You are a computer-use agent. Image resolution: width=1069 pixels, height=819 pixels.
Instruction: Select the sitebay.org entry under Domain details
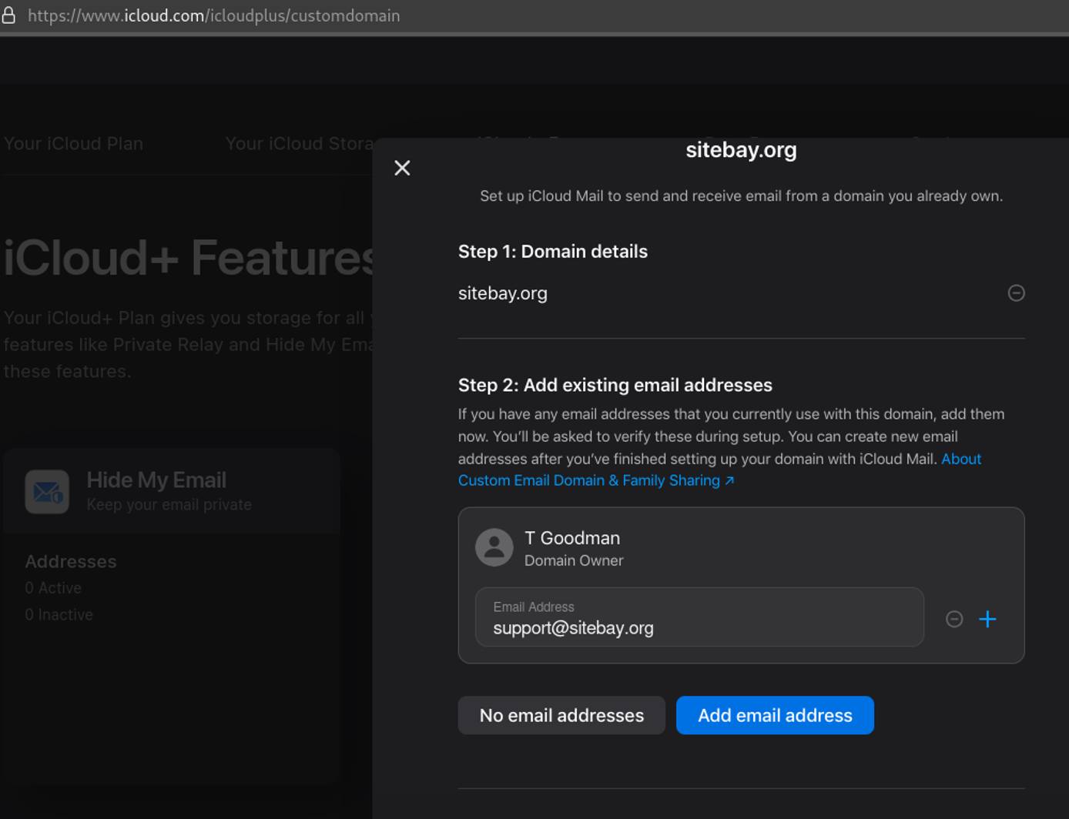[502, 293]
